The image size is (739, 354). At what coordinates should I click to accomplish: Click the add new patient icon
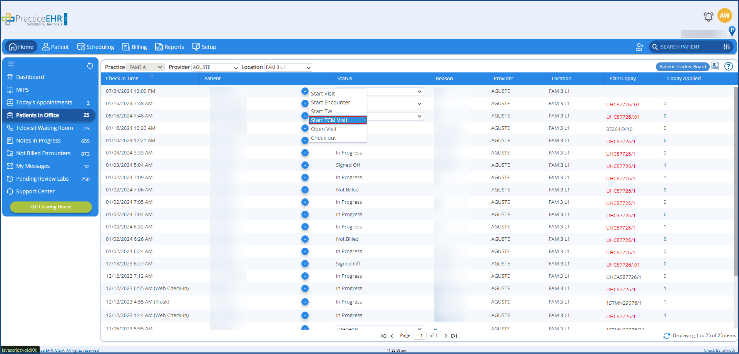tap(639, 47)
